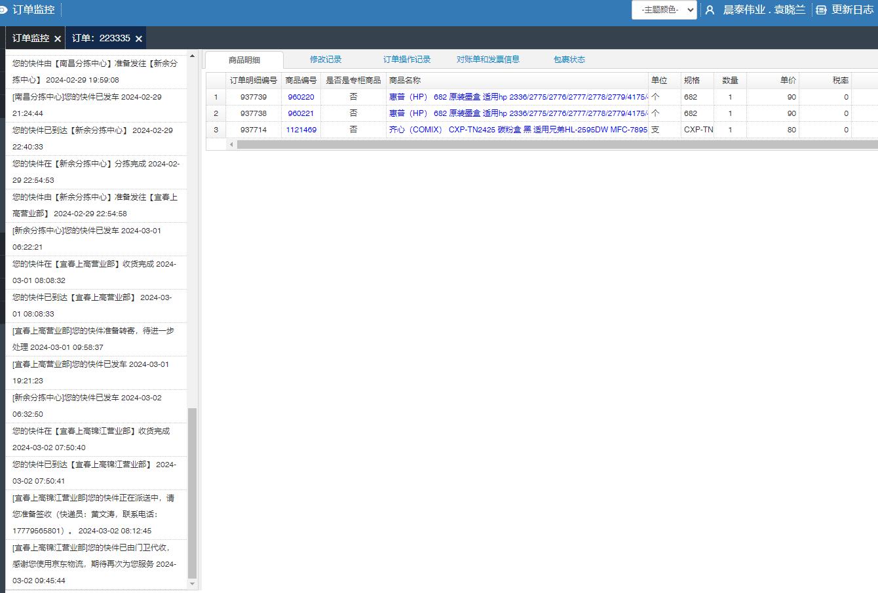Select order detail cell 937714

[254, 130]
